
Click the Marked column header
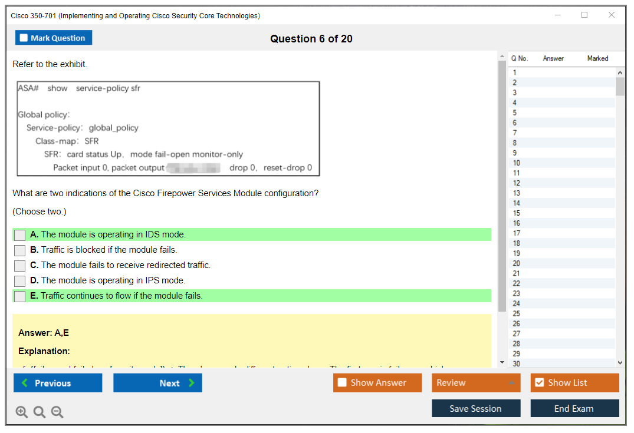[597, 58]
